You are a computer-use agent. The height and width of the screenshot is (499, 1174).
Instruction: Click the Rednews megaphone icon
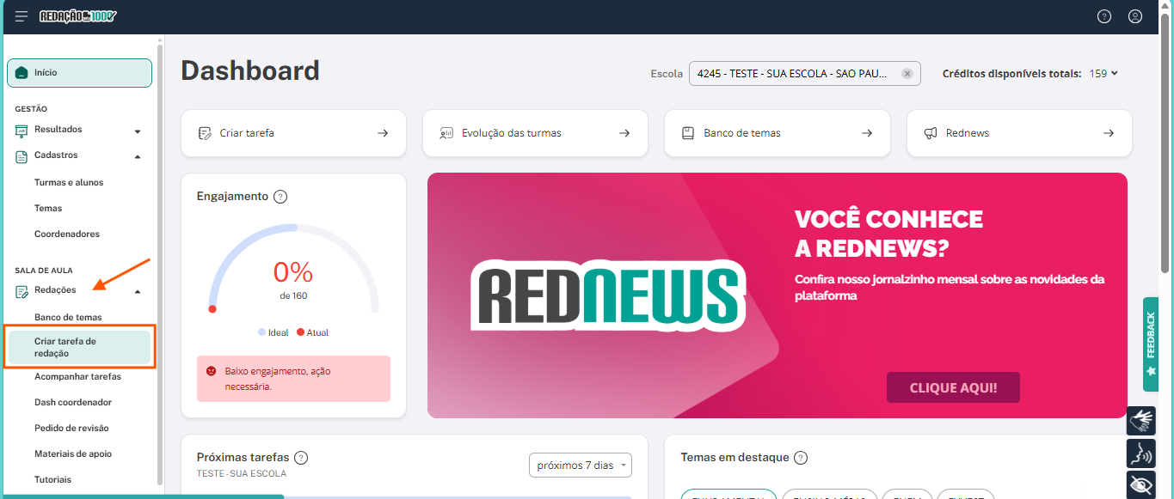pos(931,133)
